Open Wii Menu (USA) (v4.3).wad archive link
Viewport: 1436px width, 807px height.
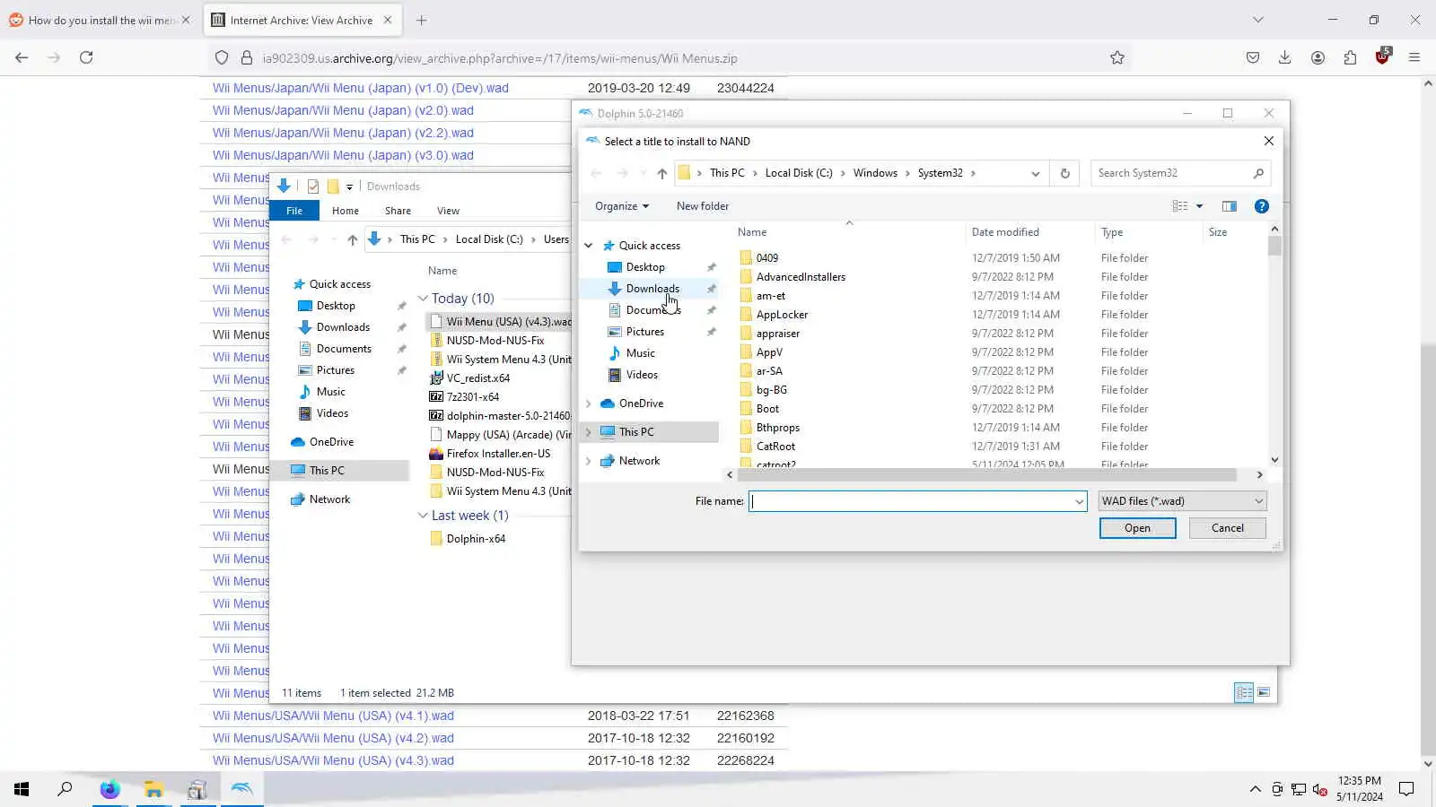click(333, 760)
